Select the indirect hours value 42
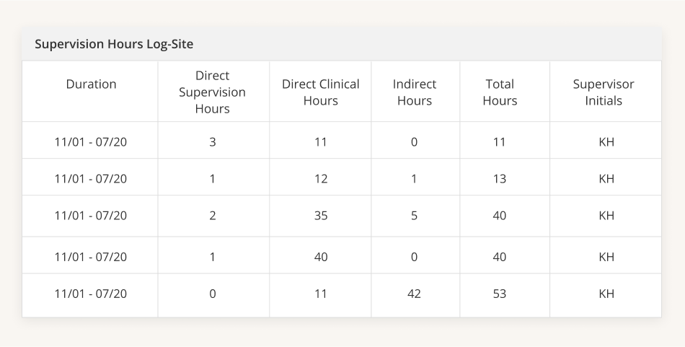This screenshot has height=347, width=685. 414,294
